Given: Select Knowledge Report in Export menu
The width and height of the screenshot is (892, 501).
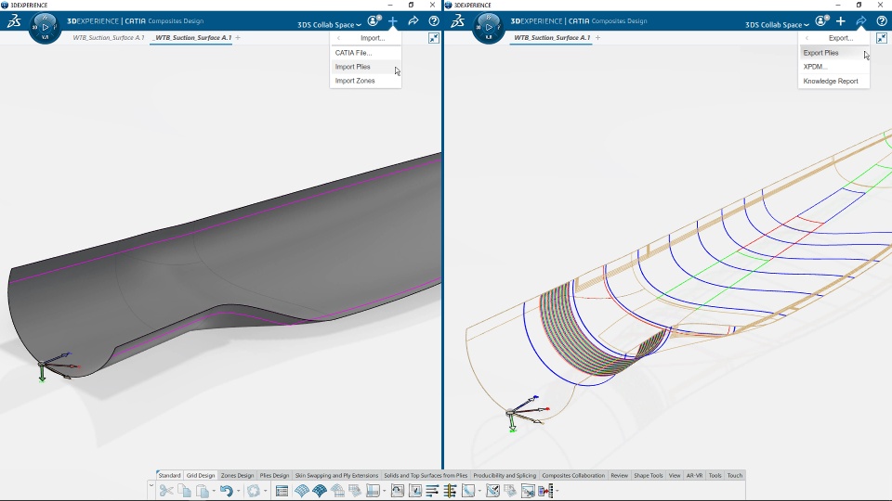Looking at the screenshot, I should pyautogui.click(x=833, y=82).
